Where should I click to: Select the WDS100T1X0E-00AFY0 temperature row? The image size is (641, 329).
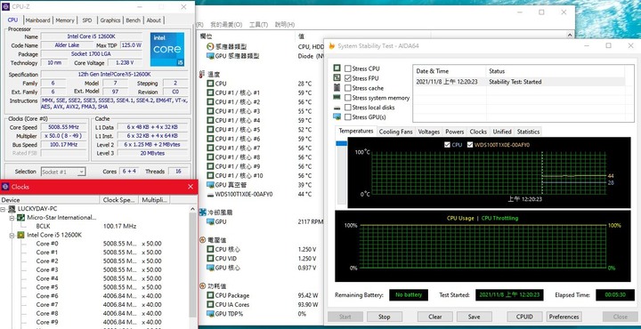264,195
